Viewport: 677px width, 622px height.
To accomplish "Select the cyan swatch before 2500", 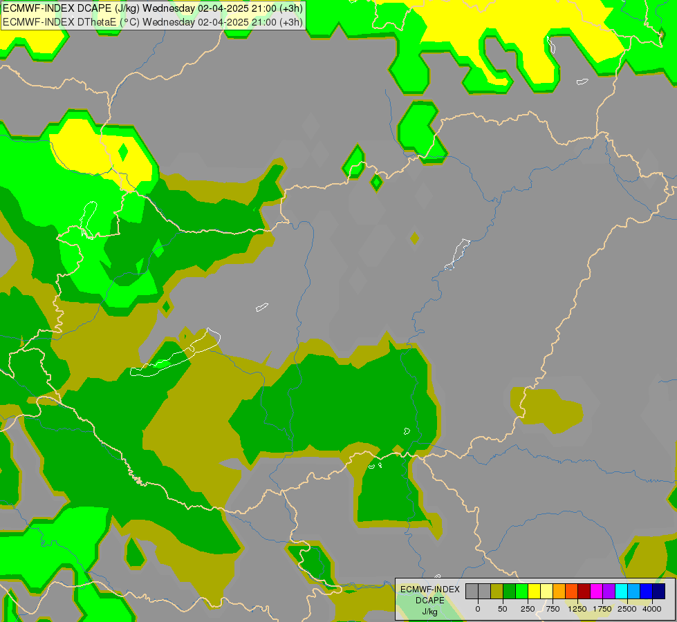I will tap(622, 592).
